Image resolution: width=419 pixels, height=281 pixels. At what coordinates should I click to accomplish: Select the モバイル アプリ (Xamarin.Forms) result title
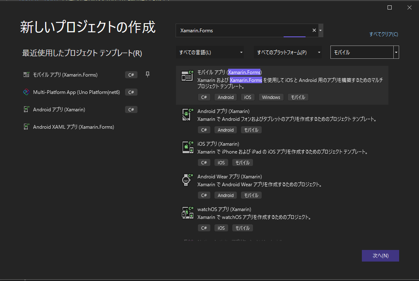point(229,72)
